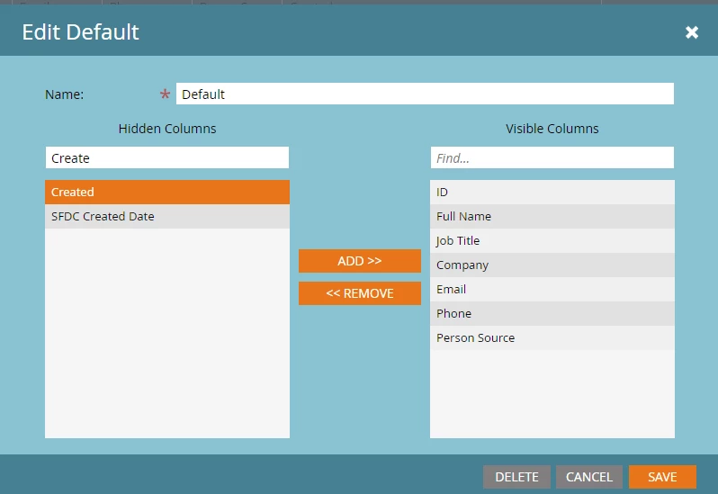Click the CANCEL button
The height and width of the screenshot is (494, 718).
pos(588,477)
